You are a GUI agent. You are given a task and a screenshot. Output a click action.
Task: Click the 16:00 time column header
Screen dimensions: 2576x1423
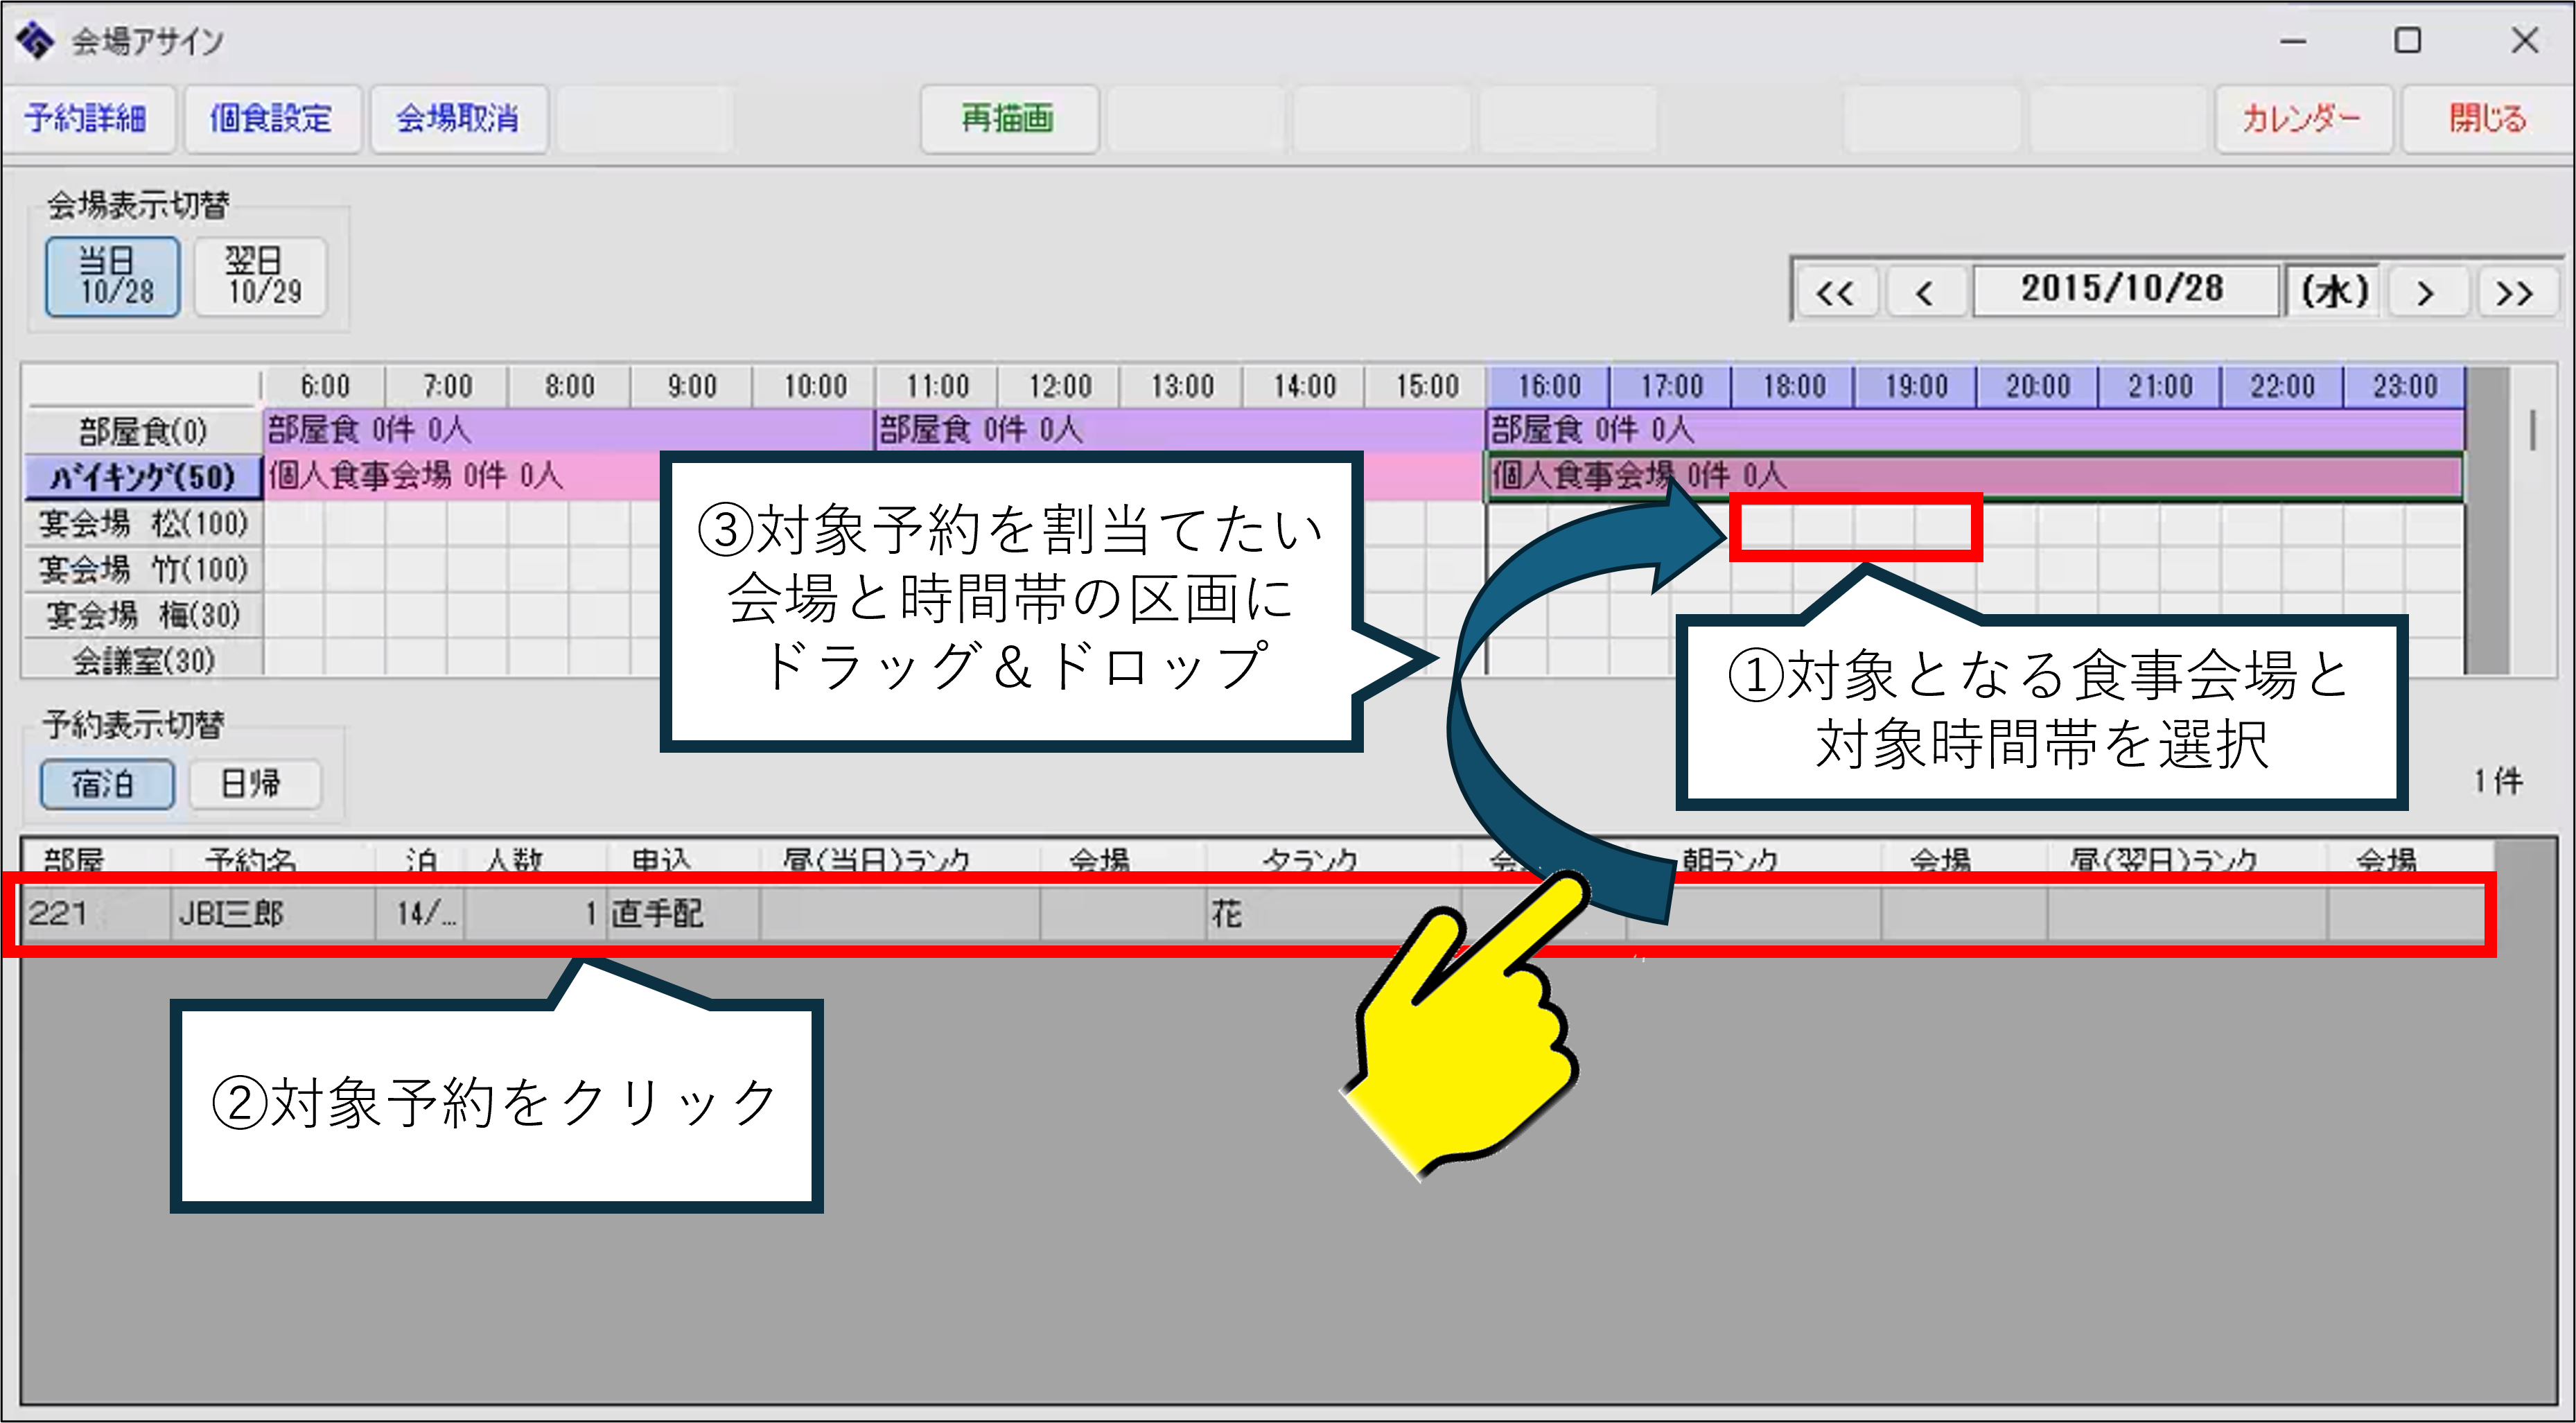click(x=1549, y=386)
